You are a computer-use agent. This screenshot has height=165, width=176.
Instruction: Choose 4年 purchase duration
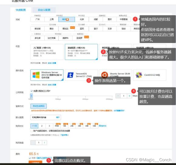coord(87,126)
